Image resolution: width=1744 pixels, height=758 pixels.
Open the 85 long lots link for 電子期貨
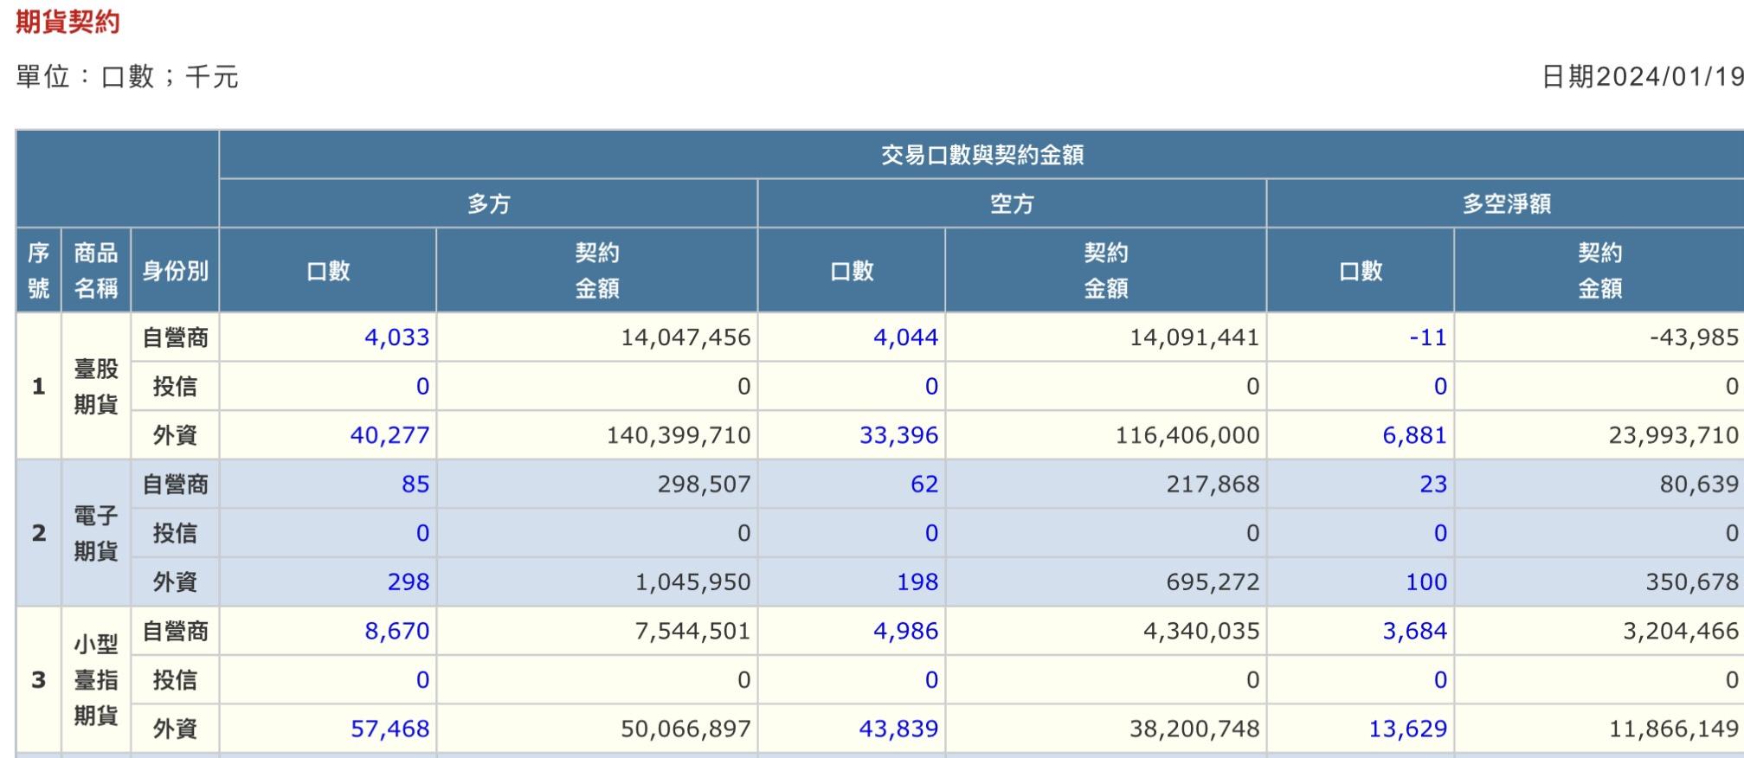coord(415,485)
